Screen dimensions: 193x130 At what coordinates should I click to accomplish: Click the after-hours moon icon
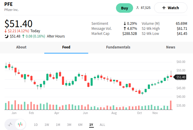pyautogui.click(x=6, y=36)
